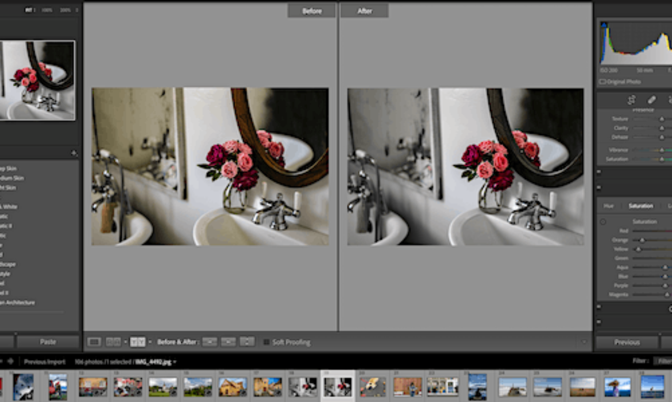Toggle panel switch directly below Magenta slider

(599, 307)
